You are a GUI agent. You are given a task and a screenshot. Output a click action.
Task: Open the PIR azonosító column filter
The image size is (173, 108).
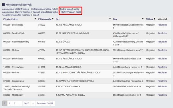click(x=53, y=19)
